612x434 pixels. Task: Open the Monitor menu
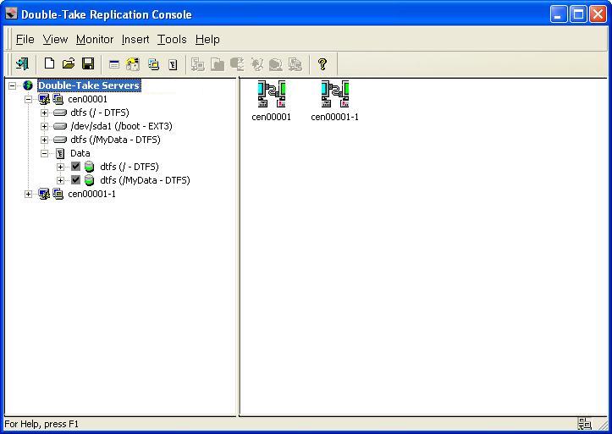[x=94, y=39]
